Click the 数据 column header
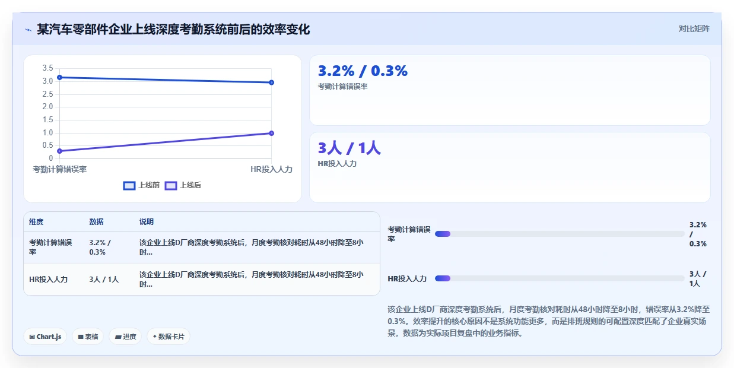The width and height of the screenshot is (734, 368). (97, 222)
